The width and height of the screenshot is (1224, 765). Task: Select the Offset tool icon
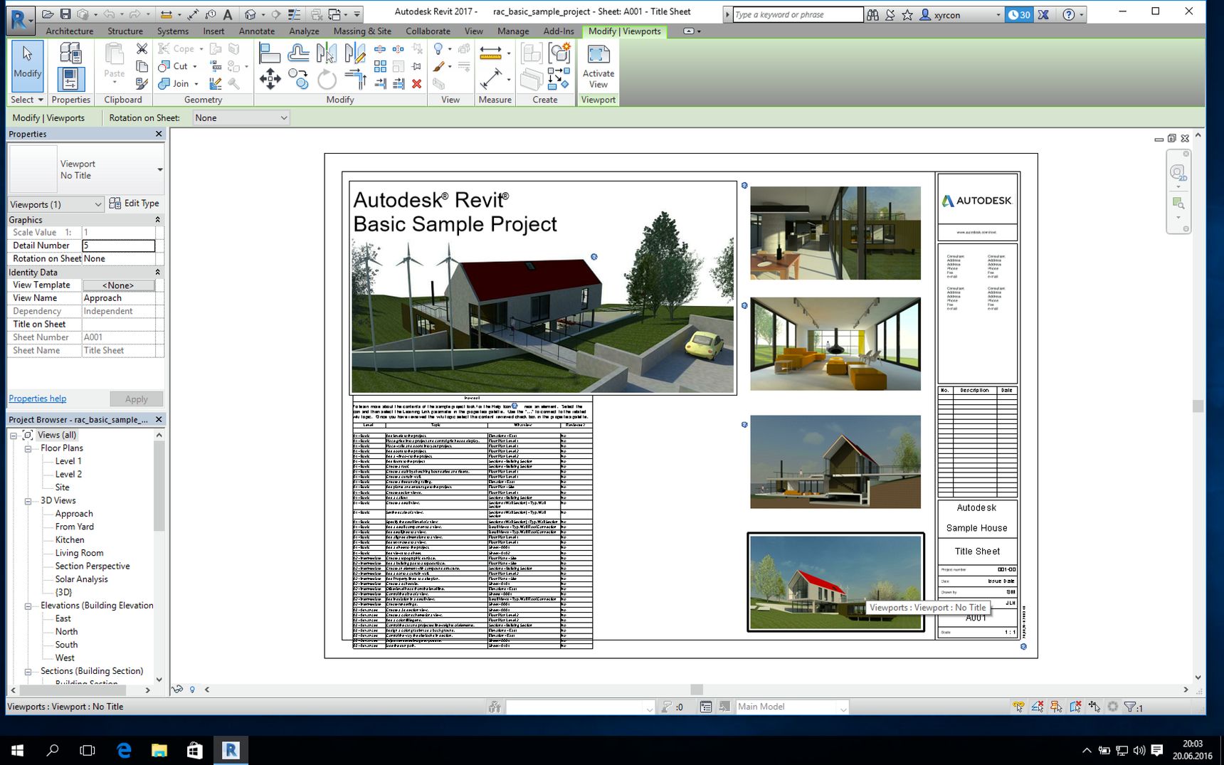coord(298,53)
